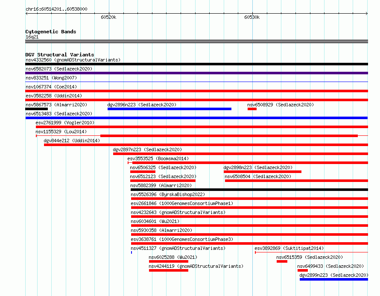Click the nsv833251 Wong2007 thin blue line
The image size is (380, 296).
click(196, 82)
